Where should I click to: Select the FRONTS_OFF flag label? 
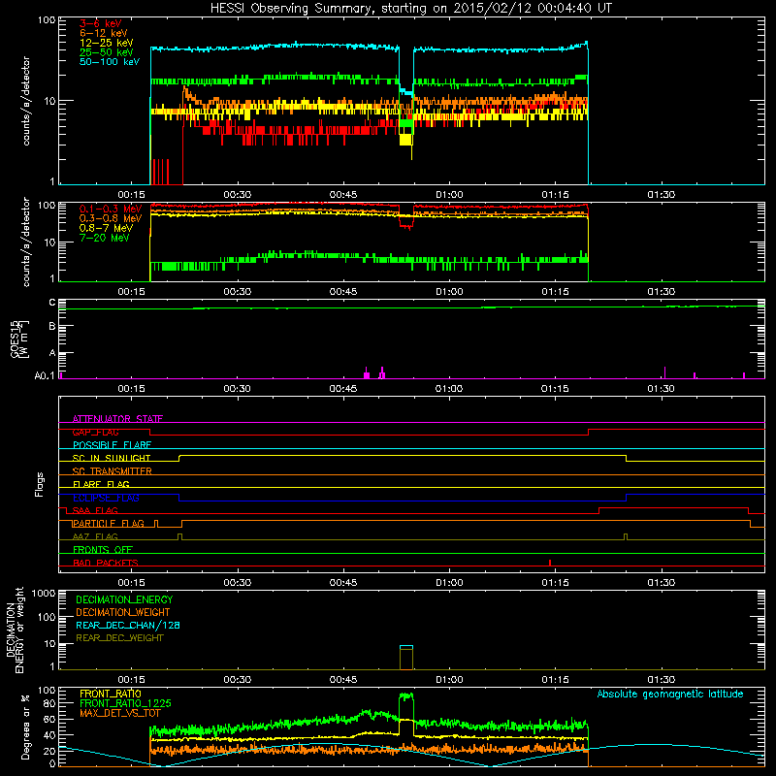(x=102, y=549)
